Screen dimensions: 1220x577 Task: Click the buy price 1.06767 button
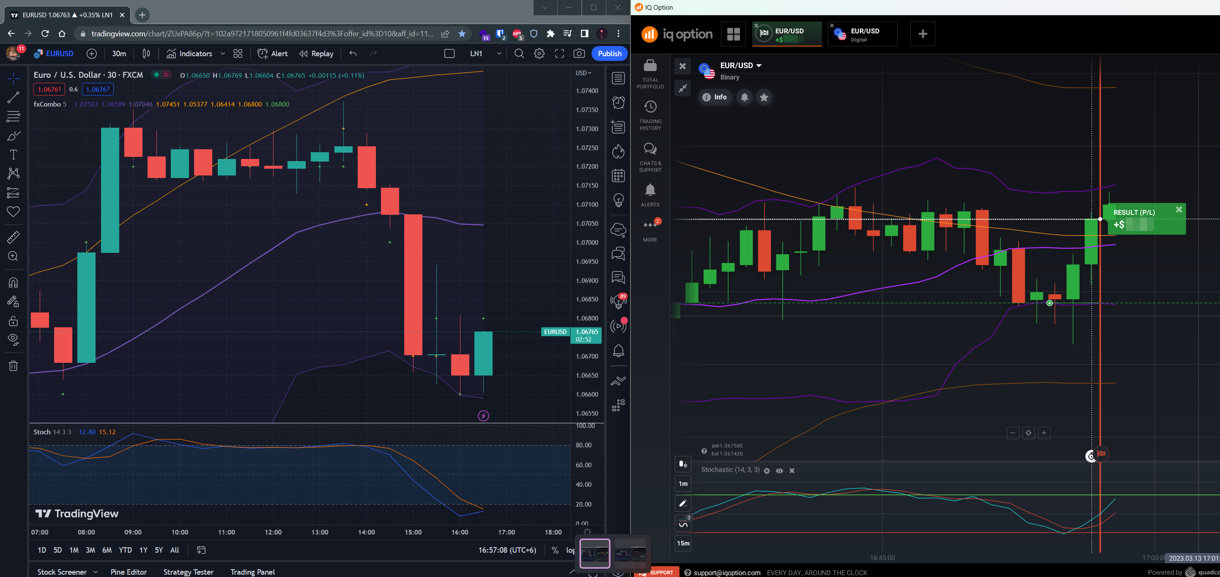pos(98,89)
